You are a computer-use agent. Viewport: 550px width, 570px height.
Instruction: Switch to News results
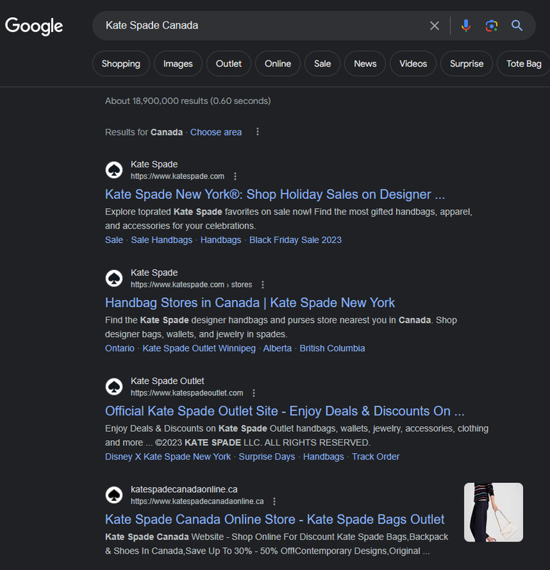point(365,63)
